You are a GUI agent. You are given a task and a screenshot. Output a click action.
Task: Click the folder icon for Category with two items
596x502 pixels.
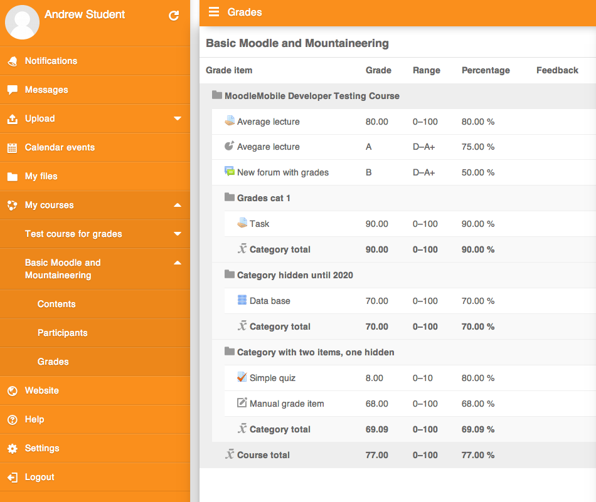(230, 351)
